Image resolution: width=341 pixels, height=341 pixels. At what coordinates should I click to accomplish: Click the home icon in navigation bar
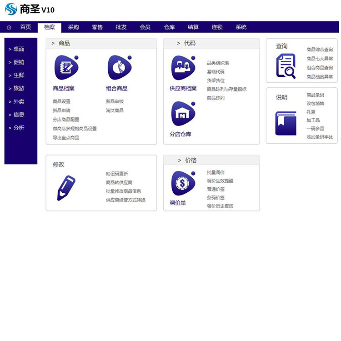point(9,27)
